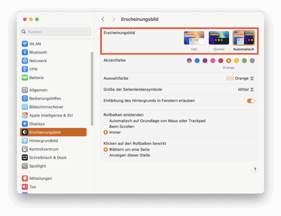Open the Mitteilungen settings pane
Screen dimensions: 281x216
pos(53,178)
